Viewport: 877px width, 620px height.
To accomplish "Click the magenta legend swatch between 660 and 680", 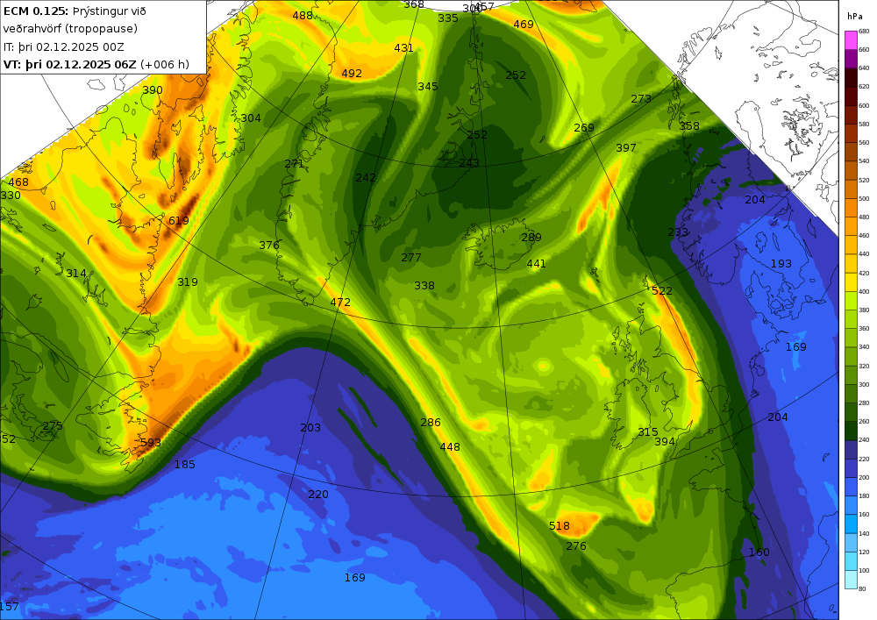I will tap(851, 40).
